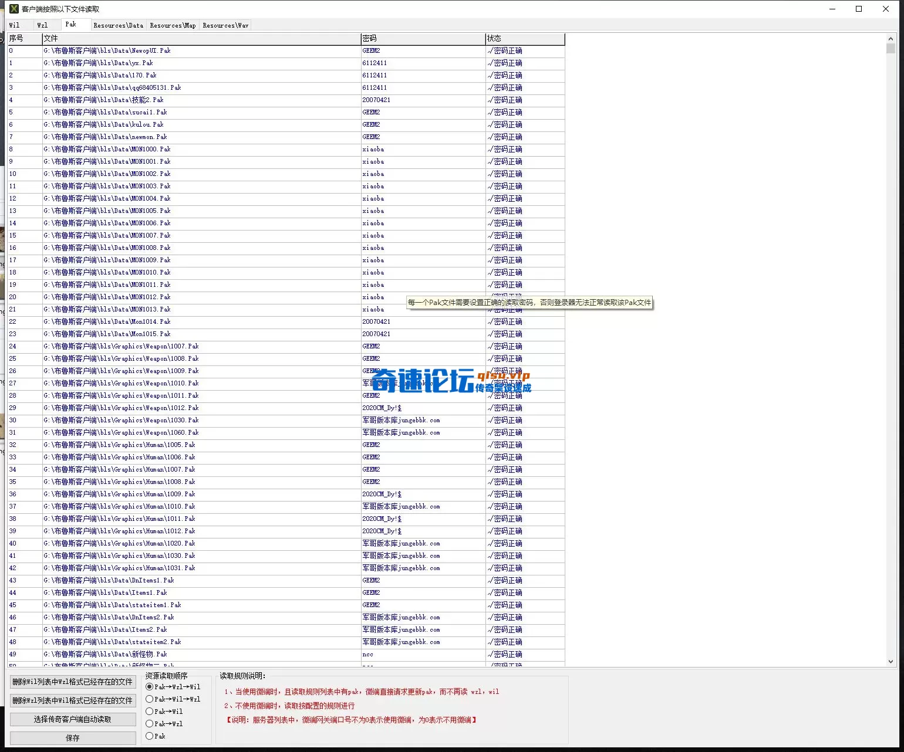Screen dimensions: 904x752
Task: Select the Pak→Wil→Wzl read order
Action: (x=149, y=699)
